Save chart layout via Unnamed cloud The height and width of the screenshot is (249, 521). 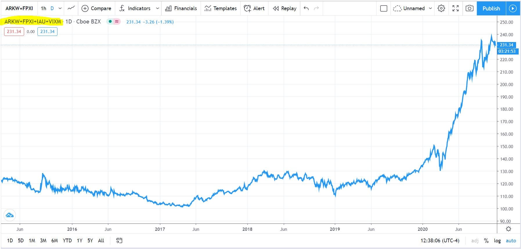pyautogui.click(x=409, y=8)
